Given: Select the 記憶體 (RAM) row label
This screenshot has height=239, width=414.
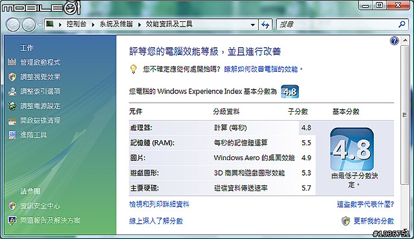Looking at the screenshot, I should [x=153, y=143].
